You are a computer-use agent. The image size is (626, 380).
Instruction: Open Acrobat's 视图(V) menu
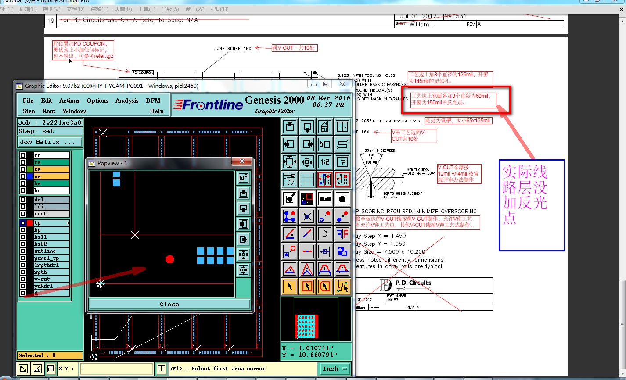pos(51,9)
